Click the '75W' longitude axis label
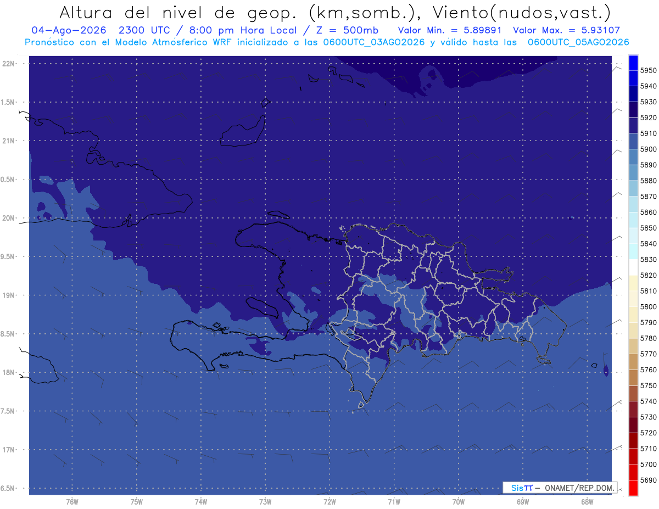The image size is (659, 509). (137, 502)
